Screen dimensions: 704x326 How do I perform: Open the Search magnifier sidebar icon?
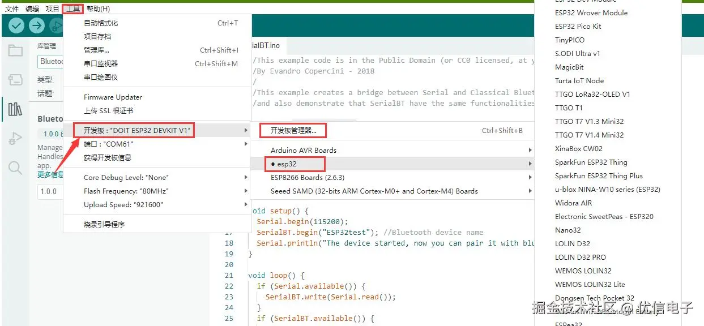pyautogui.click(x=15, y=168)
